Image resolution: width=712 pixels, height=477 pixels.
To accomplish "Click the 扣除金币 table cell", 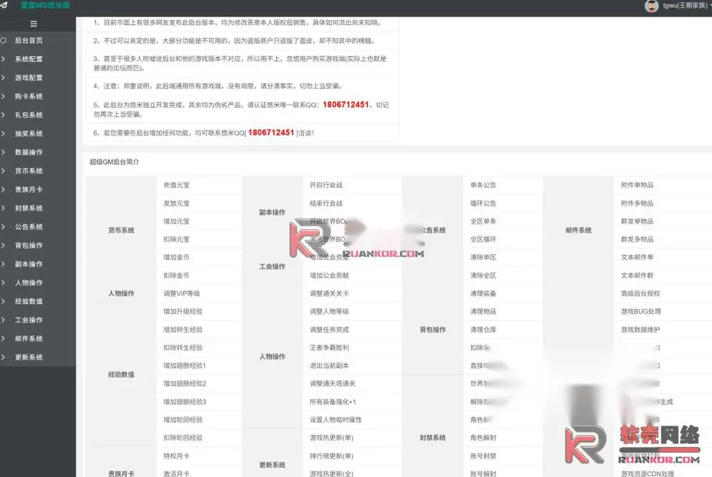I will [x=199, y=276].
